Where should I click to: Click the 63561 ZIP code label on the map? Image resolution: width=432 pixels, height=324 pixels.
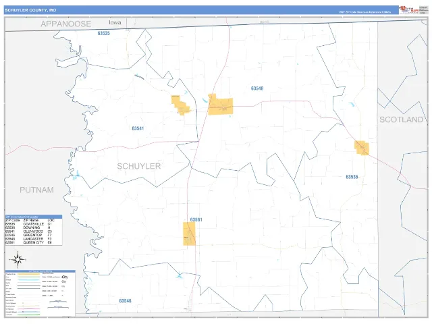[x=196, y=219]
